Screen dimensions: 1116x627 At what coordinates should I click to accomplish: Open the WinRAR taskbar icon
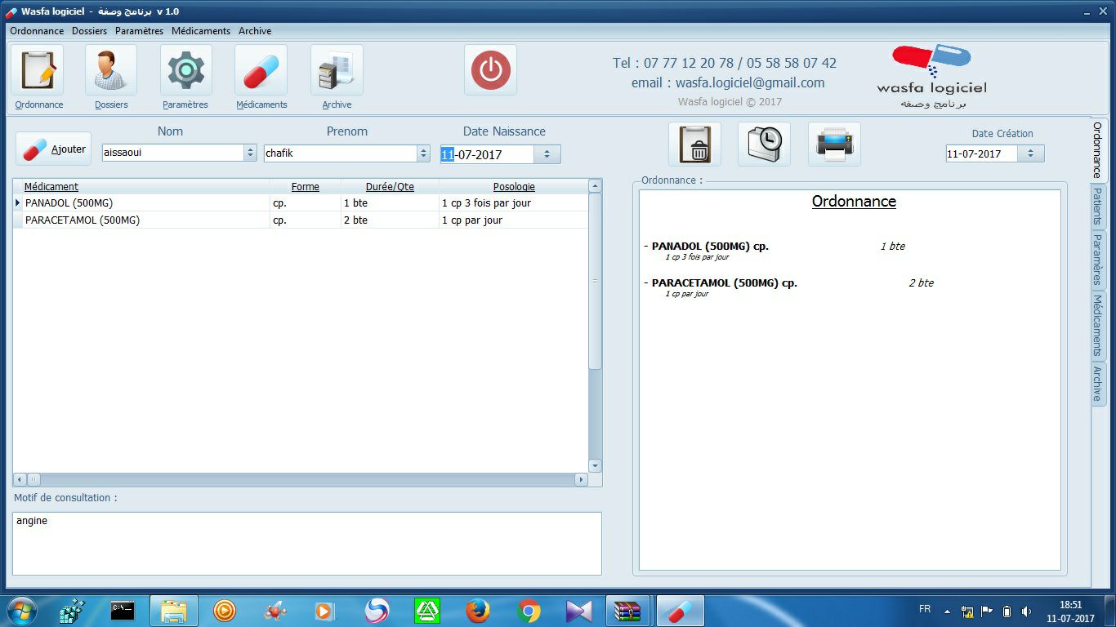click(x=627, y=611)
